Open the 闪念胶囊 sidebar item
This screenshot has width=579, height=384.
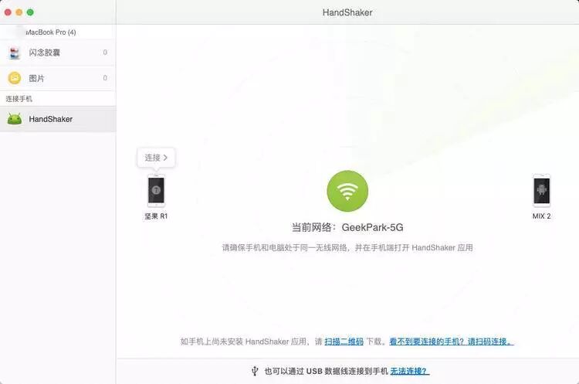58,53
